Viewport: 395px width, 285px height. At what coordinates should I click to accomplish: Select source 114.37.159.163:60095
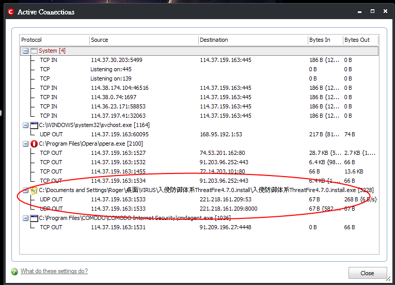[120, 135]
